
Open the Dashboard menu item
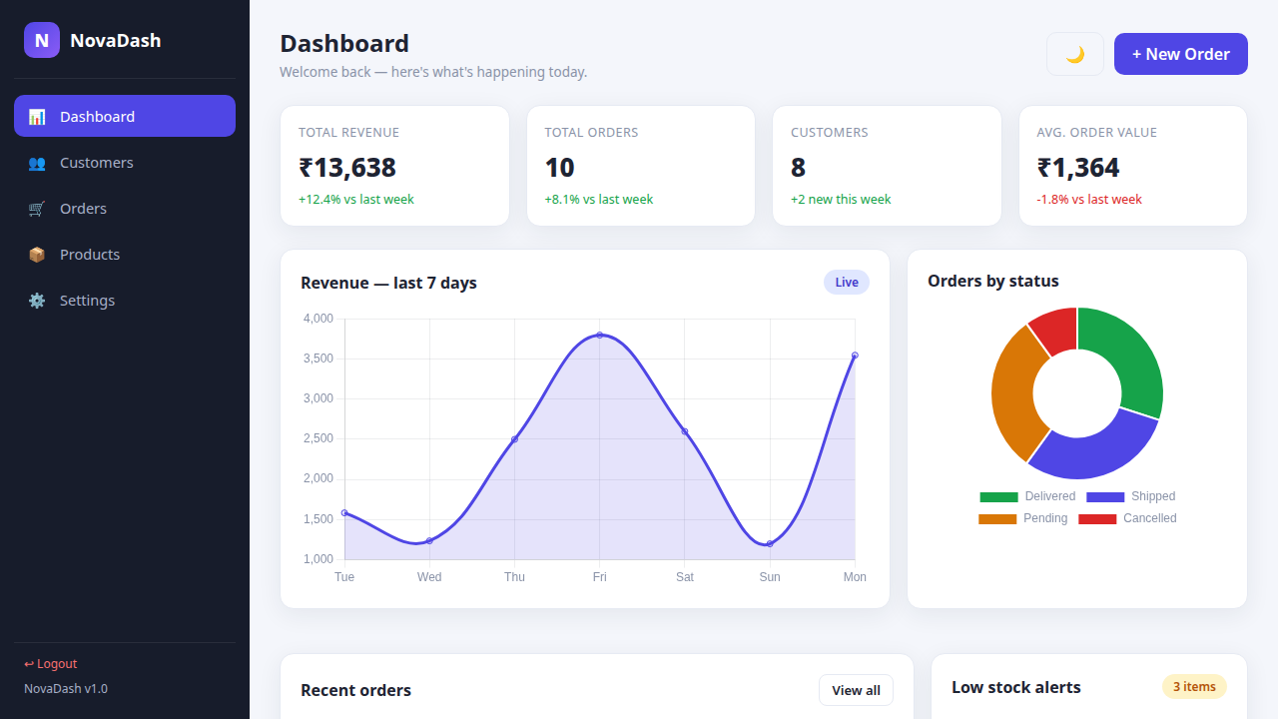(x=125, y=116)
